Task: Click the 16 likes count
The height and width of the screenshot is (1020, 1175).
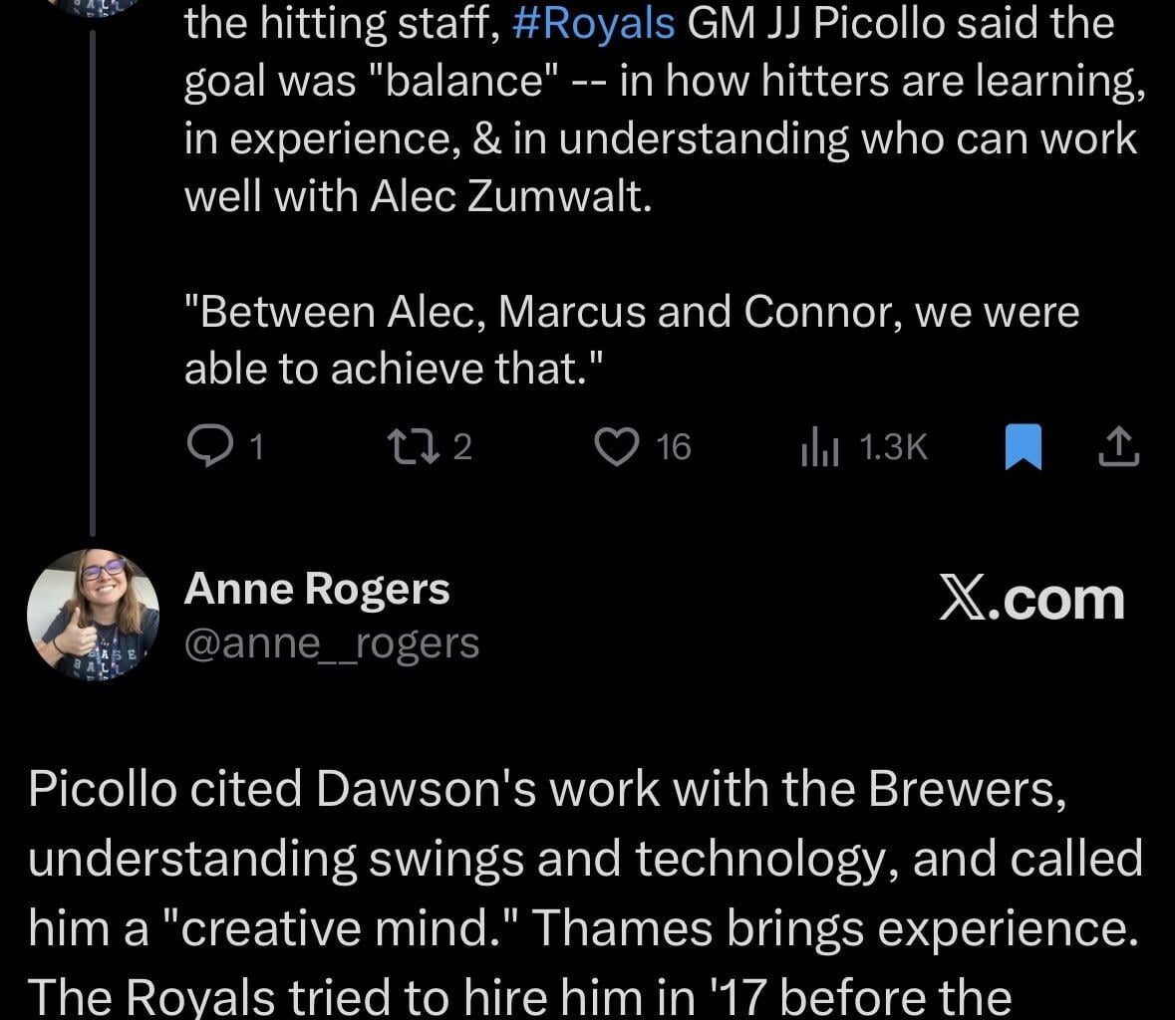Action: (671, 448)
